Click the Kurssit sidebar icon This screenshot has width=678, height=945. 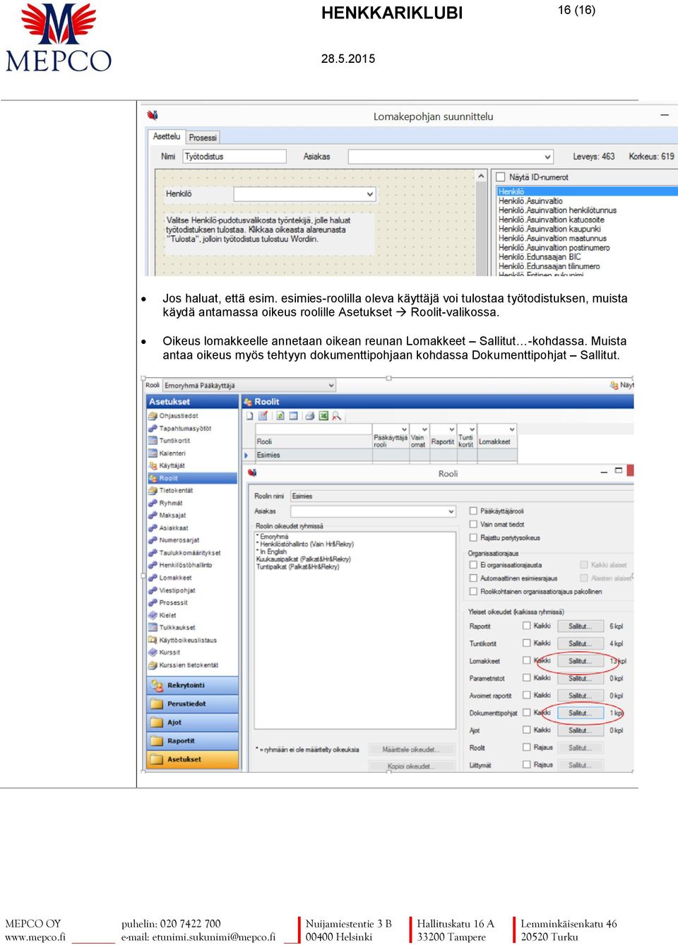(x=153, y=652)
